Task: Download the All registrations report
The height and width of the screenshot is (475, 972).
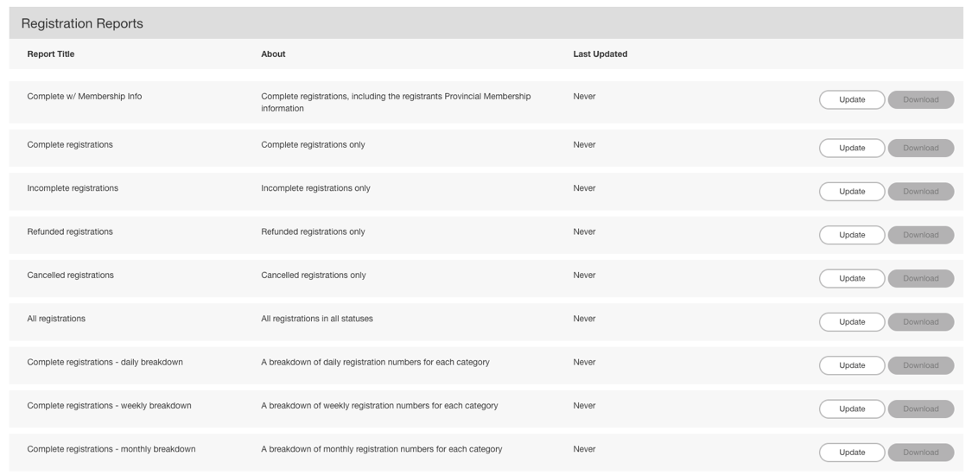Action: (920, 322)
